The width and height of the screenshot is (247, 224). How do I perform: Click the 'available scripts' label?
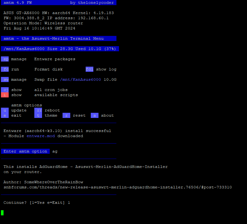pyautogui.click(x=56, y=95)
